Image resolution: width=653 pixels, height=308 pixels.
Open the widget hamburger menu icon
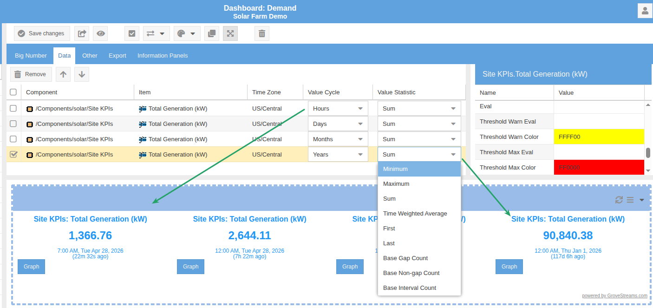pos(630,200)
